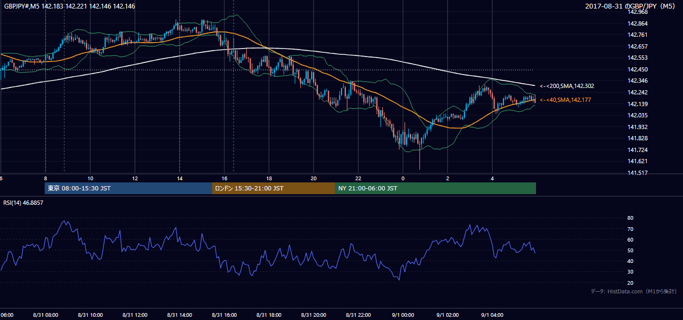Click price axis value 141.828
Viewport: 683px width, 320px height.
click(x=638, y=138)
